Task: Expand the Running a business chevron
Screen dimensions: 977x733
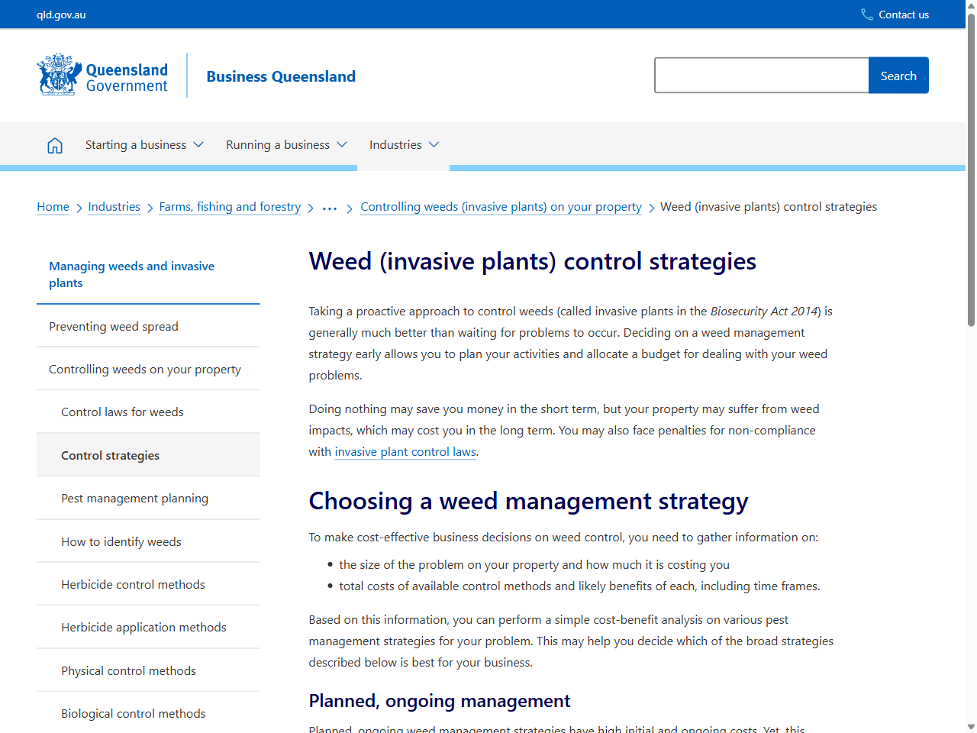Action: pos(342,144)
